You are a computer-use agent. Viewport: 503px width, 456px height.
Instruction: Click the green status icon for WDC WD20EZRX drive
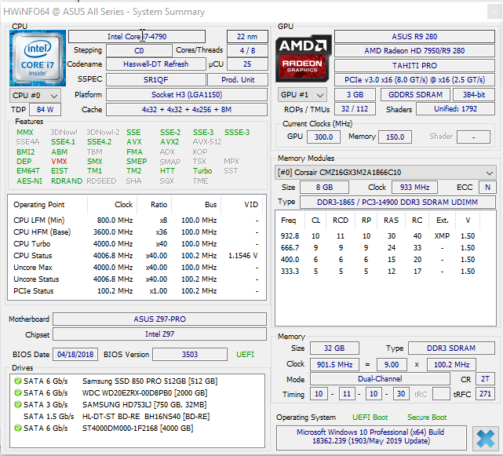coord(18,392)
